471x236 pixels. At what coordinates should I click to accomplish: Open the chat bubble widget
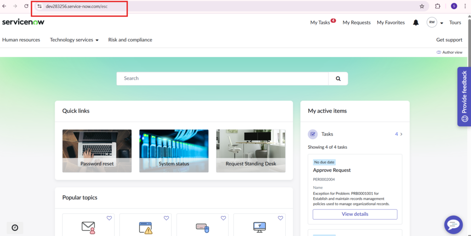453,225
